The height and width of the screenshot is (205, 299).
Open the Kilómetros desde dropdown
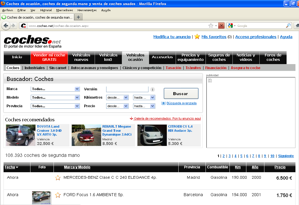[x=117, y=97]
